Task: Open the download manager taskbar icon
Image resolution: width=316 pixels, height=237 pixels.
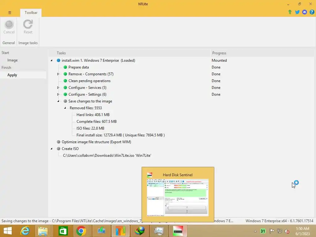Action: (x=101, y=231)
